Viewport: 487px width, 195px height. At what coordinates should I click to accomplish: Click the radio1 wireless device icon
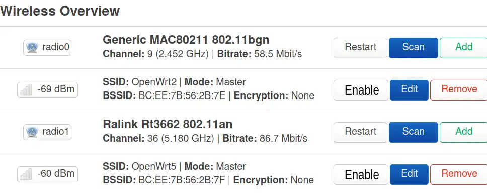coord(32,132)
